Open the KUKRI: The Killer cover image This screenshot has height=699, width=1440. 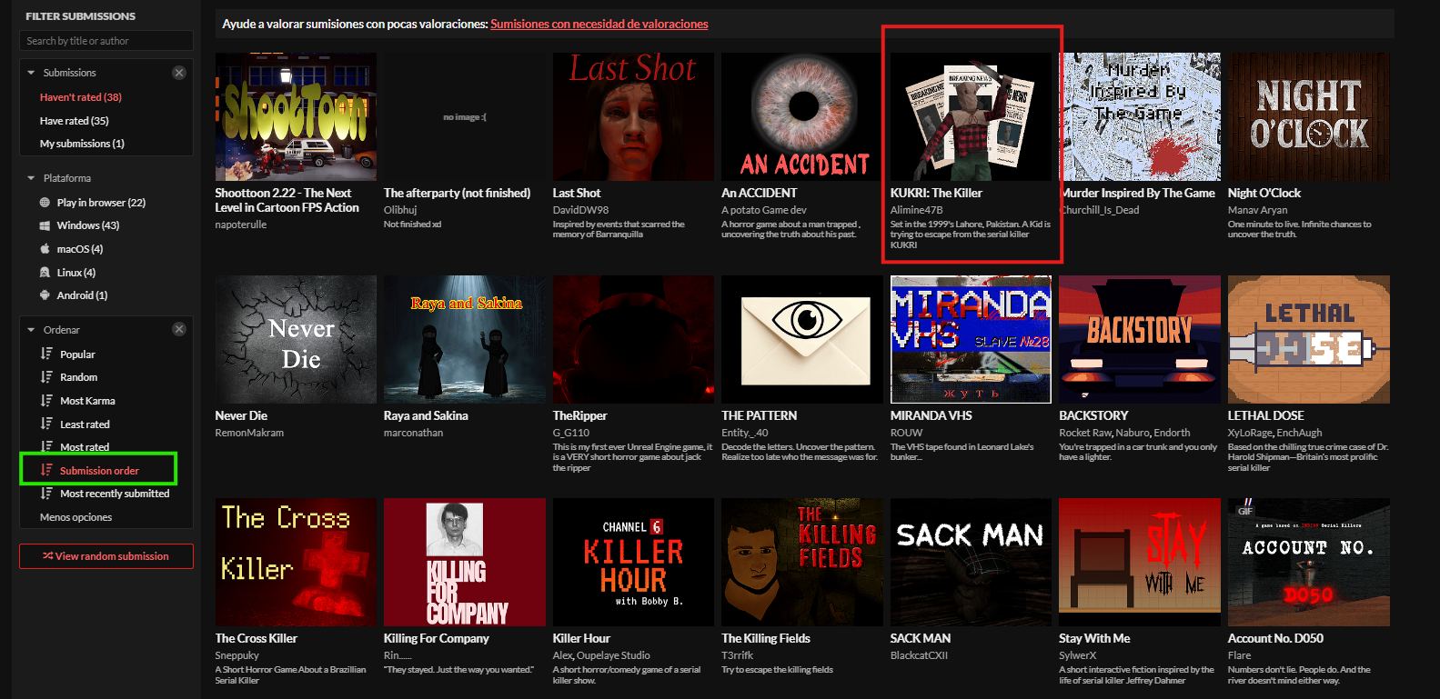tap(971, 116)
